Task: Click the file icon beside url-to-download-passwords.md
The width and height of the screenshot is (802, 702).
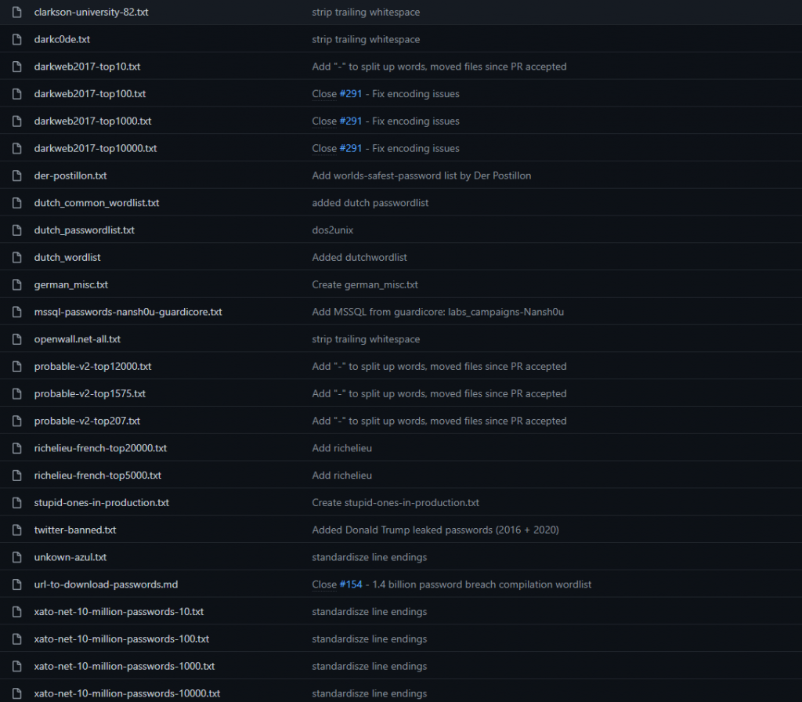Action: click(16, 584)
